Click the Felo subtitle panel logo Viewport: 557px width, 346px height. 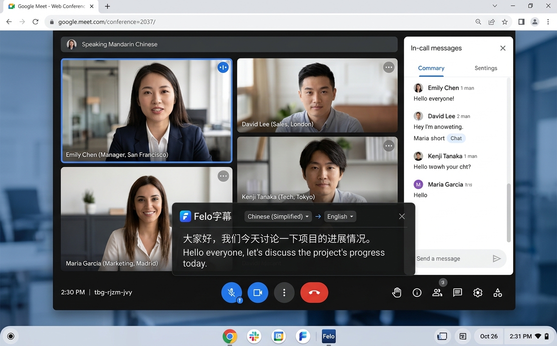[x=186, y=216]
